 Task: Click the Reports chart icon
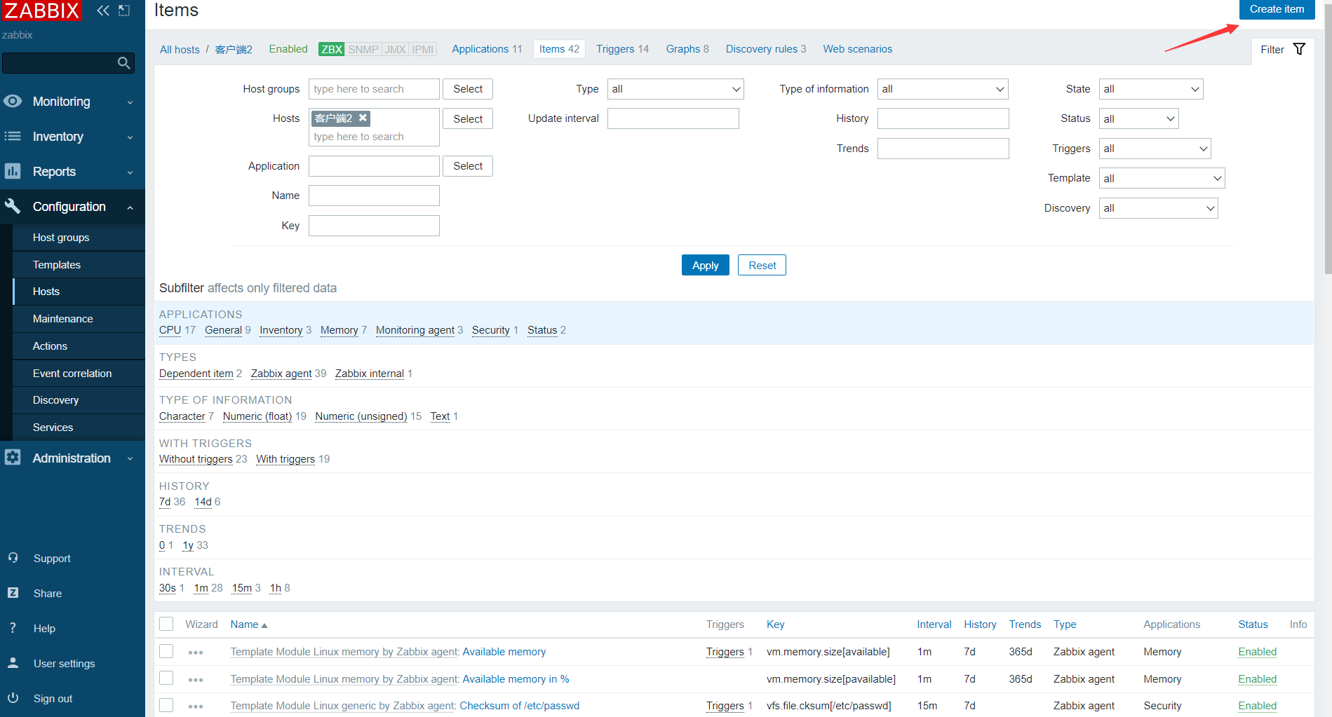click(x=13, y=171)
